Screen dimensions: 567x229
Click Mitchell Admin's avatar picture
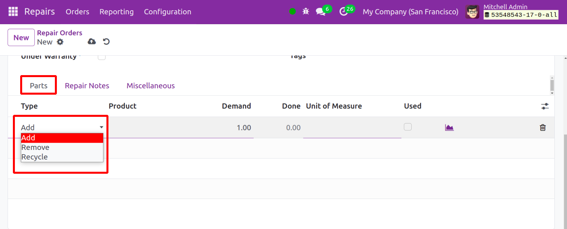coord(472,12)
